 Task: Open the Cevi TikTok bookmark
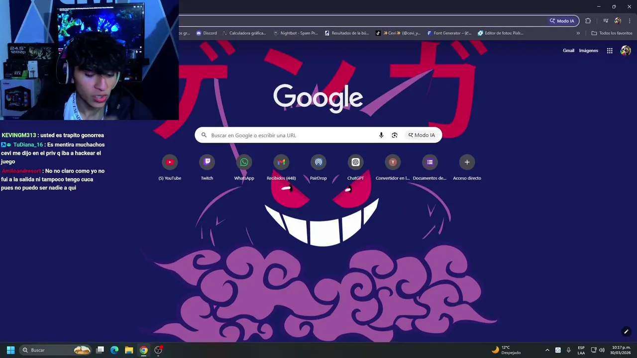coord(398,33)
